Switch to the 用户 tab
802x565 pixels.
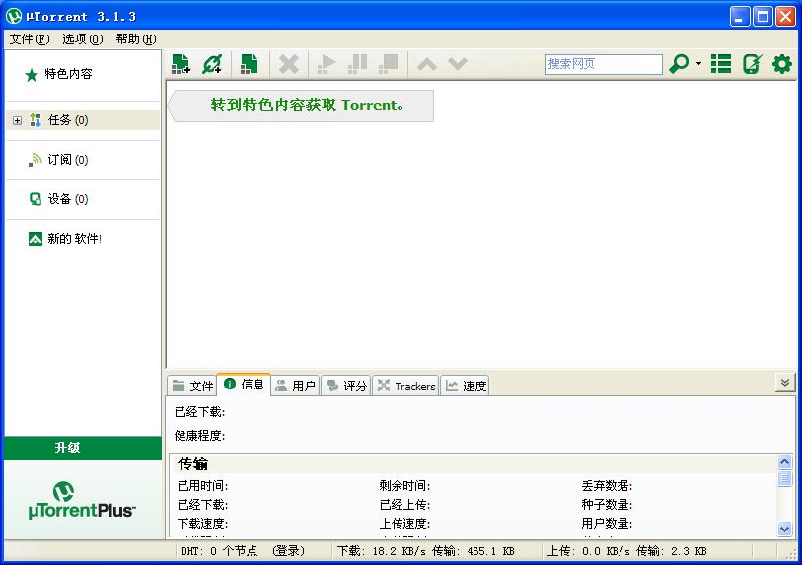[x=295, y=386]
